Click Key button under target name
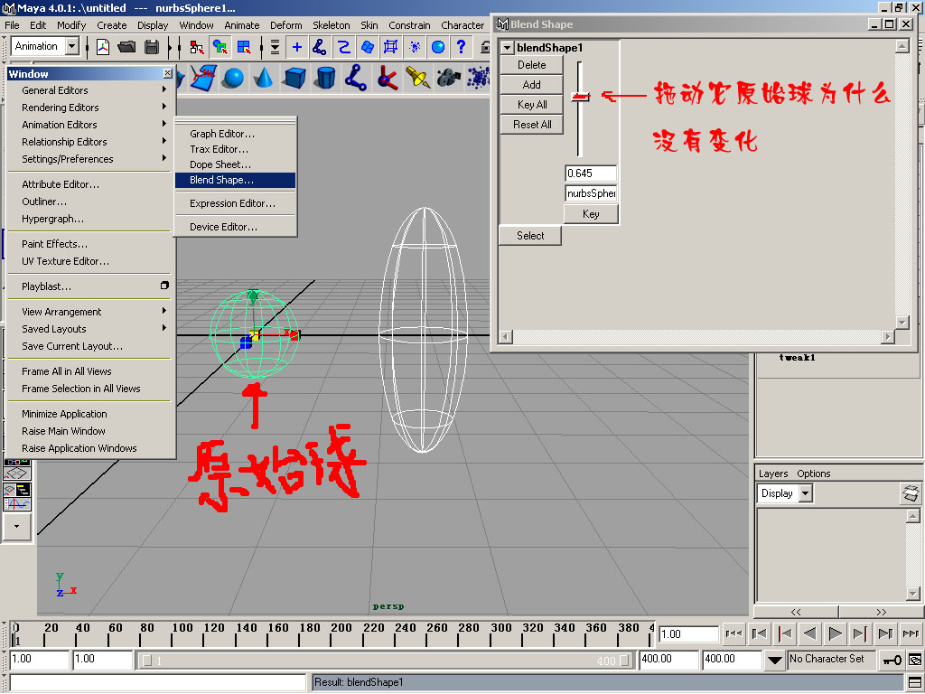The height and width of the screenshot is (694, 925). click(x=591, y=213)
